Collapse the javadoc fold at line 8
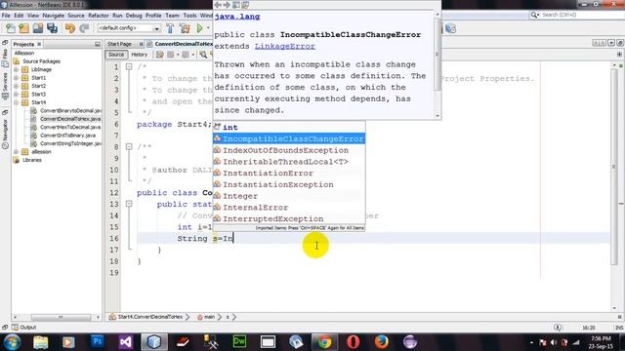The image size is (625, 351). point(129,147)
